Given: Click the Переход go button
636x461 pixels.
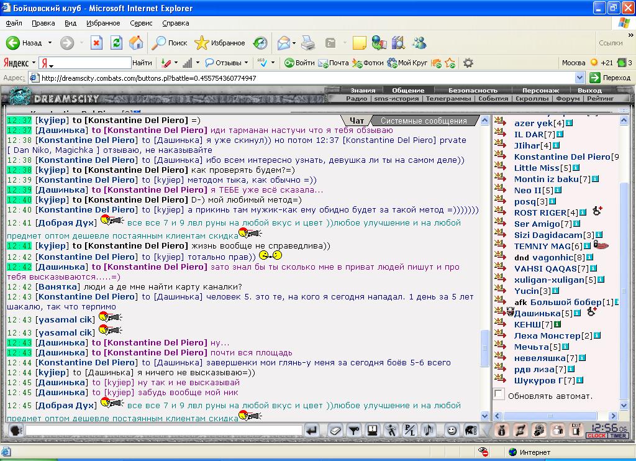Looking at the screenshot, I should coord(610,78).
